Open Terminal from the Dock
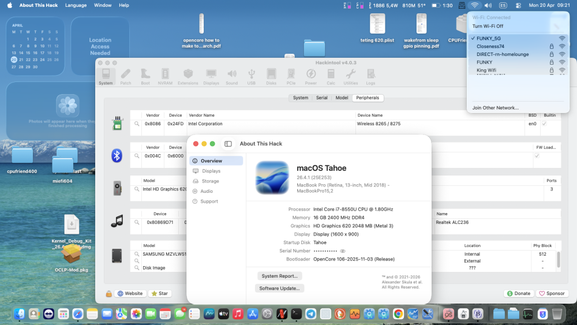This screenshot has width=577, height=325. point(296,313)
